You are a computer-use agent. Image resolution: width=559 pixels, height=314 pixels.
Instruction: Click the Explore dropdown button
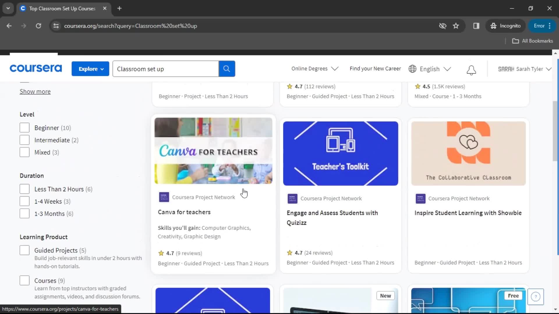pyautogui.click(x=91, y=69)
